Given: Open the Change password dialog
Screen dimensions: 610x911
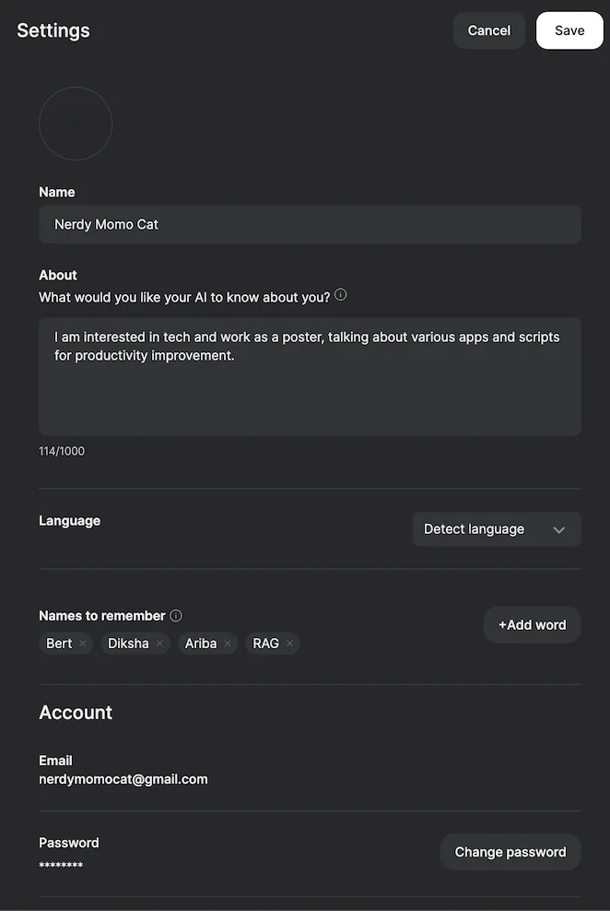Looking at the screenshot, I should [x=510, y=852].
